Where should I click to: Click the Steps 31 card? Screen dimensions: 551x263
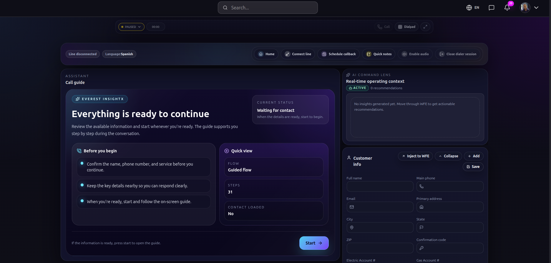274,189
